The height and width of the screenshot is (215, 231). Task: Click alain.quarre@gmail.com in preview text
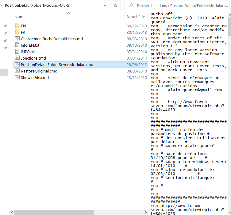point(195,90)
